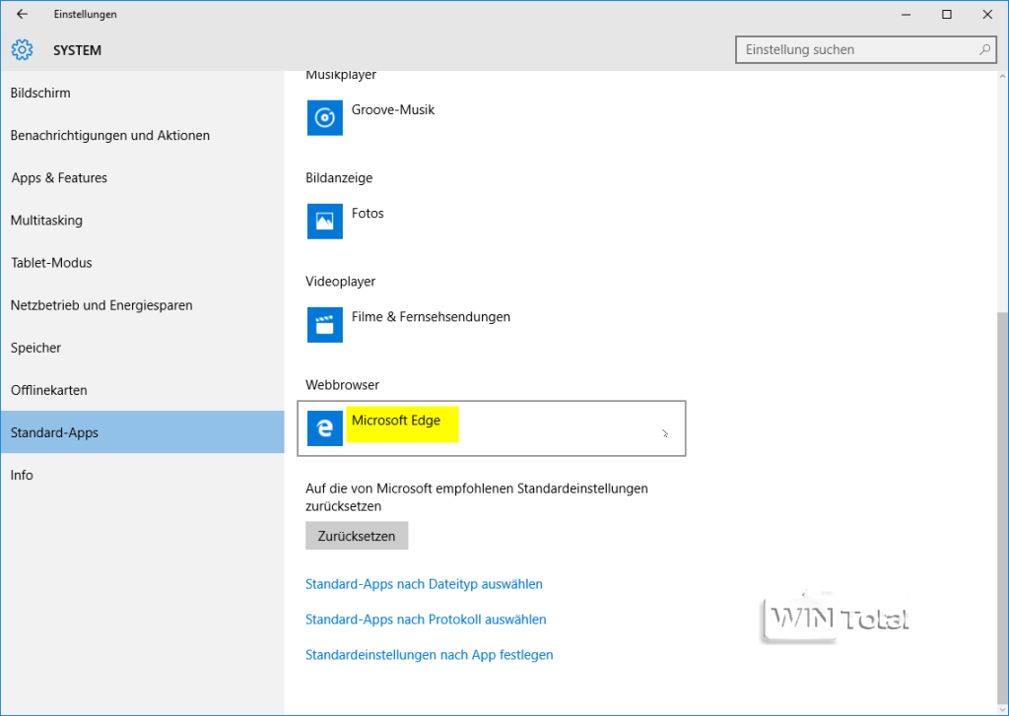
Task: Click the back arrow in title bar
Action: [x=22, y=14]
